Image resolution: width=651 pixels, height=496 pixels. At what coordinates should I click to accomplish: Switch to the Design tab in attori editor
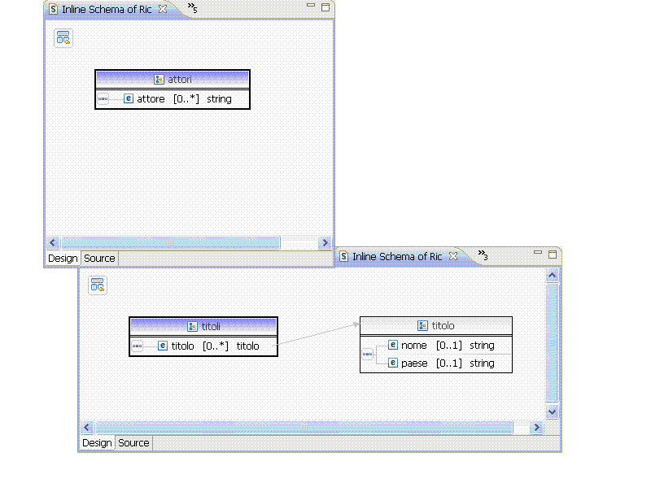[63, 259]
